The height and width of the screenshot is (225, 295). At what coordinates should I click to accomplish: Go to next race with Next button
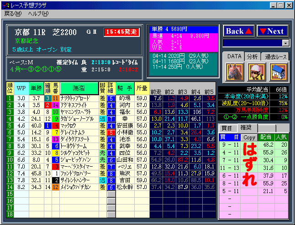(x=273, y=31)
